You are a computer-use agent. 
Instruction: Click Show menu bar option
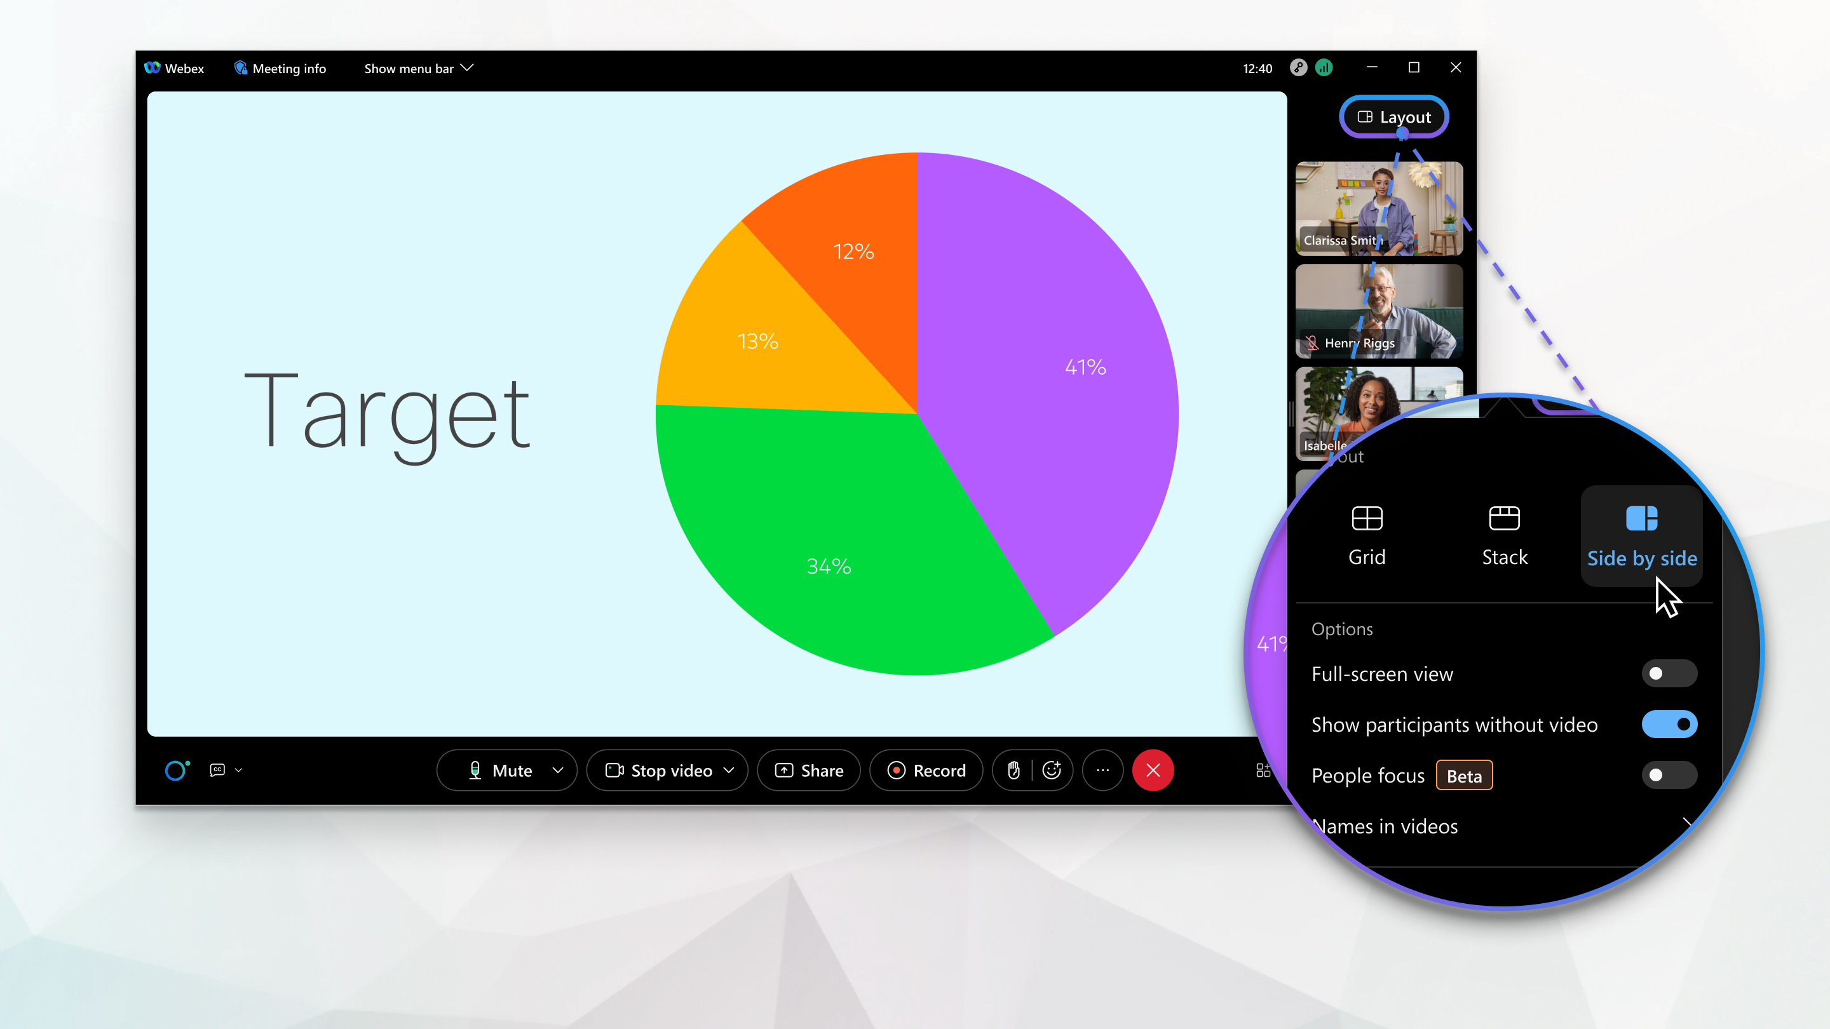(420, 68)
